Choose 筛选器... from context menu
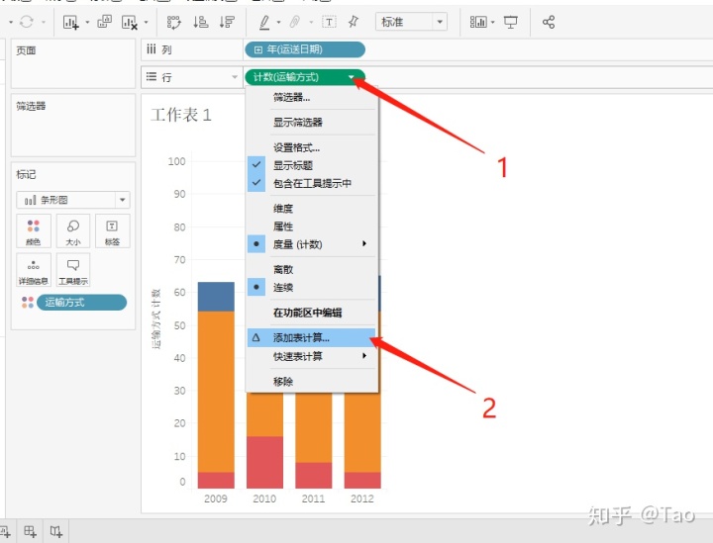 312,97
